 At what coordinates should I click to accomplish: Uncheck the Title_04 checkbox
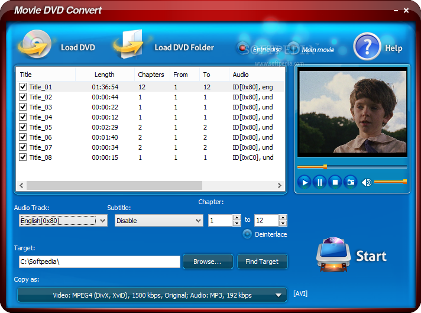tap(23, 117)
